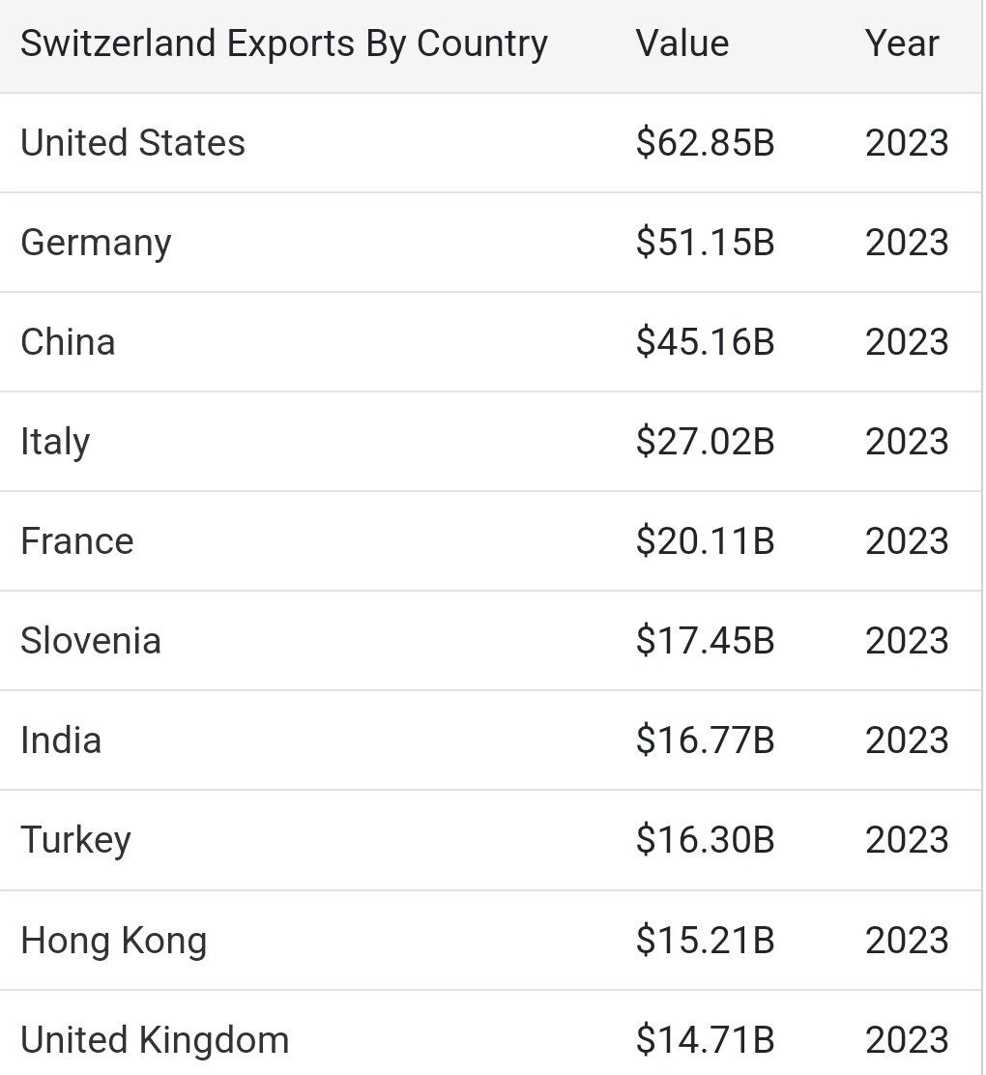This screenshot has height=1075, width=986.
Task: Select the China row link
Action: coord(68,342)
